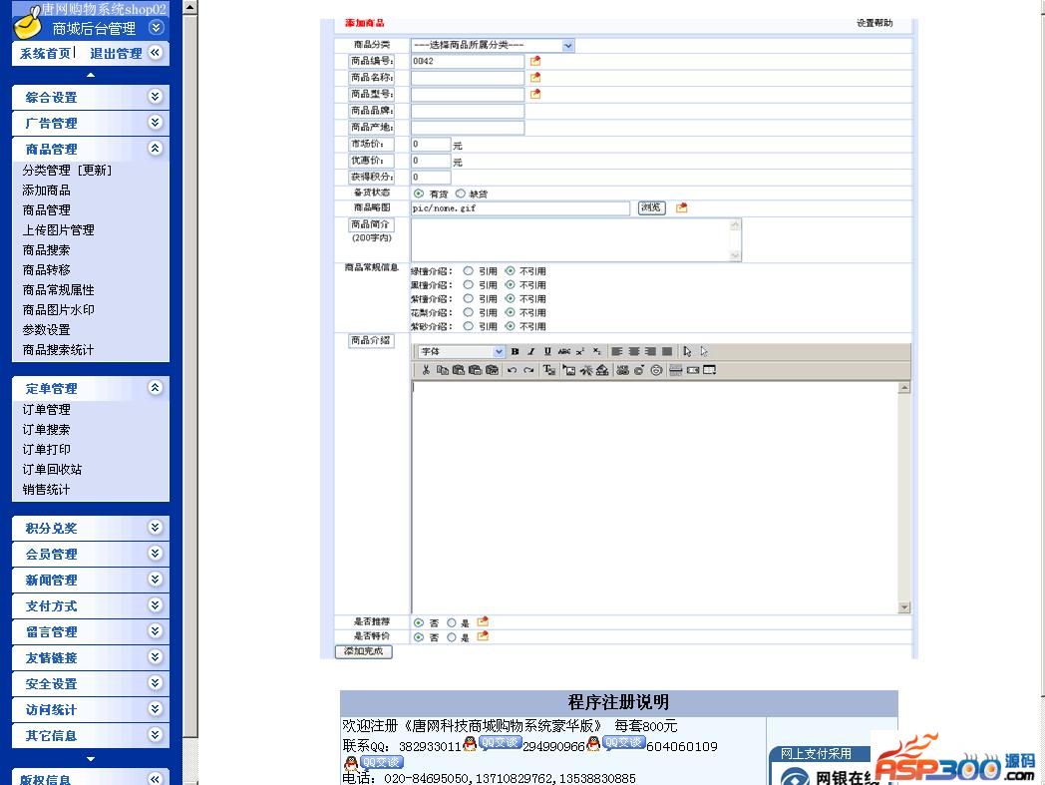Image resolution: width=1045 pixels, height=785 pixels.
Task: Select 引用 for 花梨介绍
Action: click(469, 312)
